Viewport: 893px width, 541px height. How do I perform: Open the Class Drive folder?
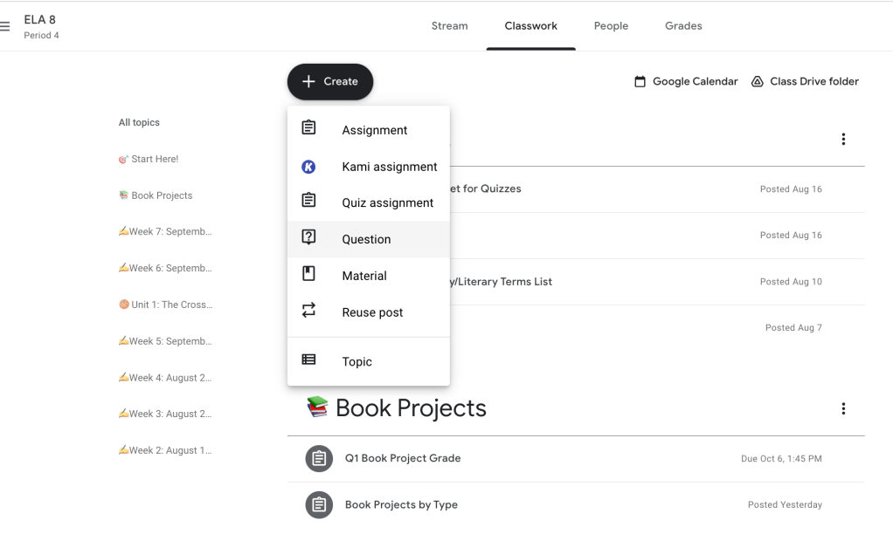coord(805,81)
